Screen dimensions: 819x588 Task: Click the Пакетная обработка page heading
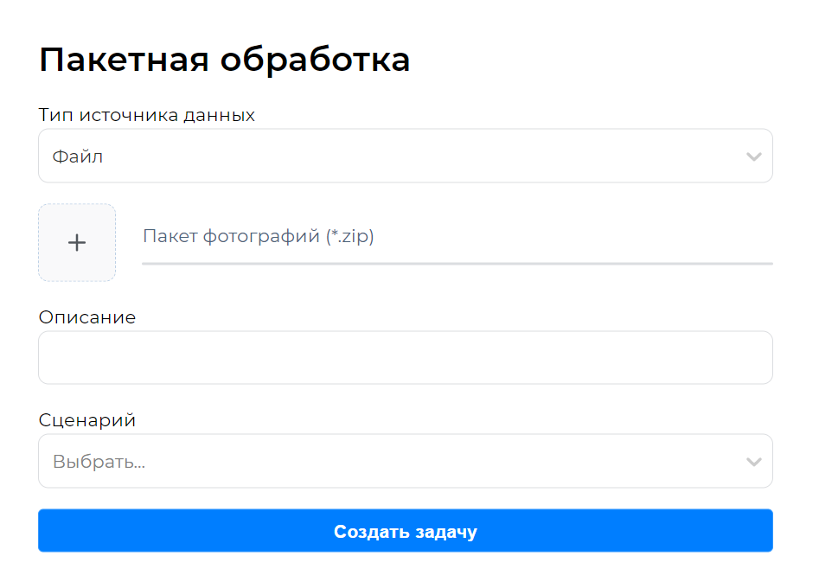[224, 60]
